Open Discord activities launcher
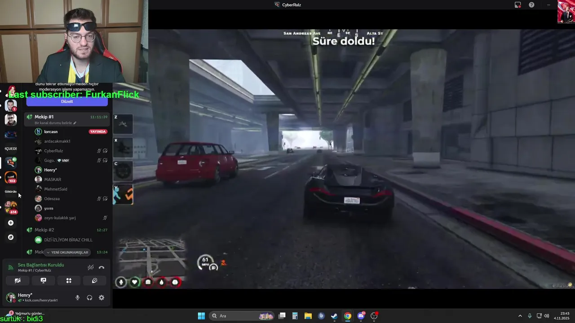This screenshot has width=575, height=323. point(69,280)
